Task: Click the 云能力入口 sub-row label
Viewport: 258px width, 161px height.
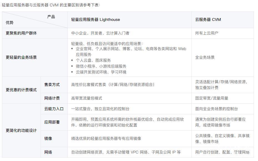Action: (54, 109)
